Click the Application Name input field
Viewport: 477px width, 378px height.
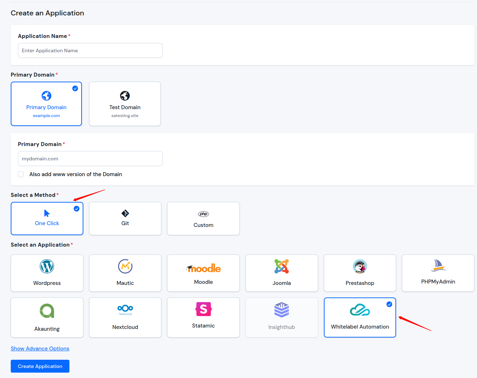90,50
